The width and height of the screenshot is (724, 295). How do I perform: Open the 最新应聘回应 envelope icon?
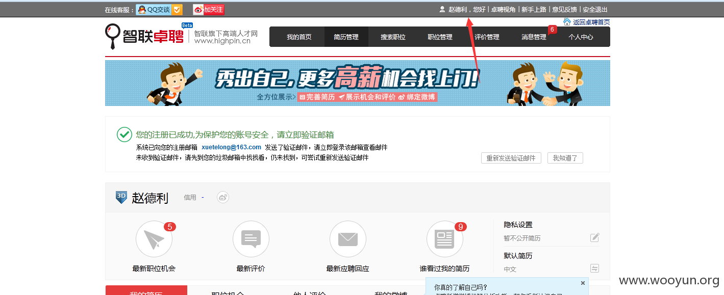(x=348, y=239)
